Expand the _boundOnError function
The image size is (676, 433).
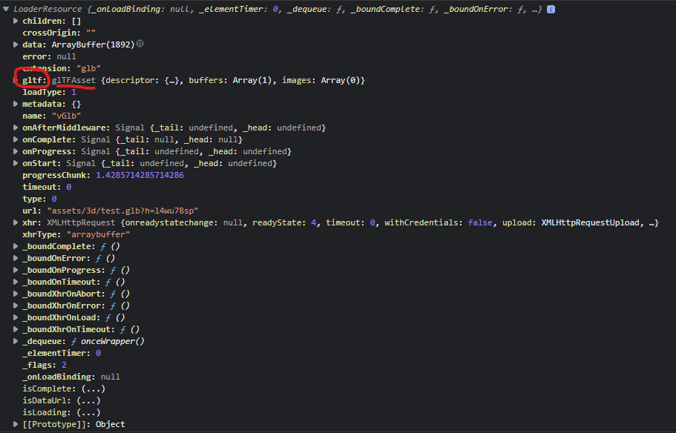coord(15,257)
